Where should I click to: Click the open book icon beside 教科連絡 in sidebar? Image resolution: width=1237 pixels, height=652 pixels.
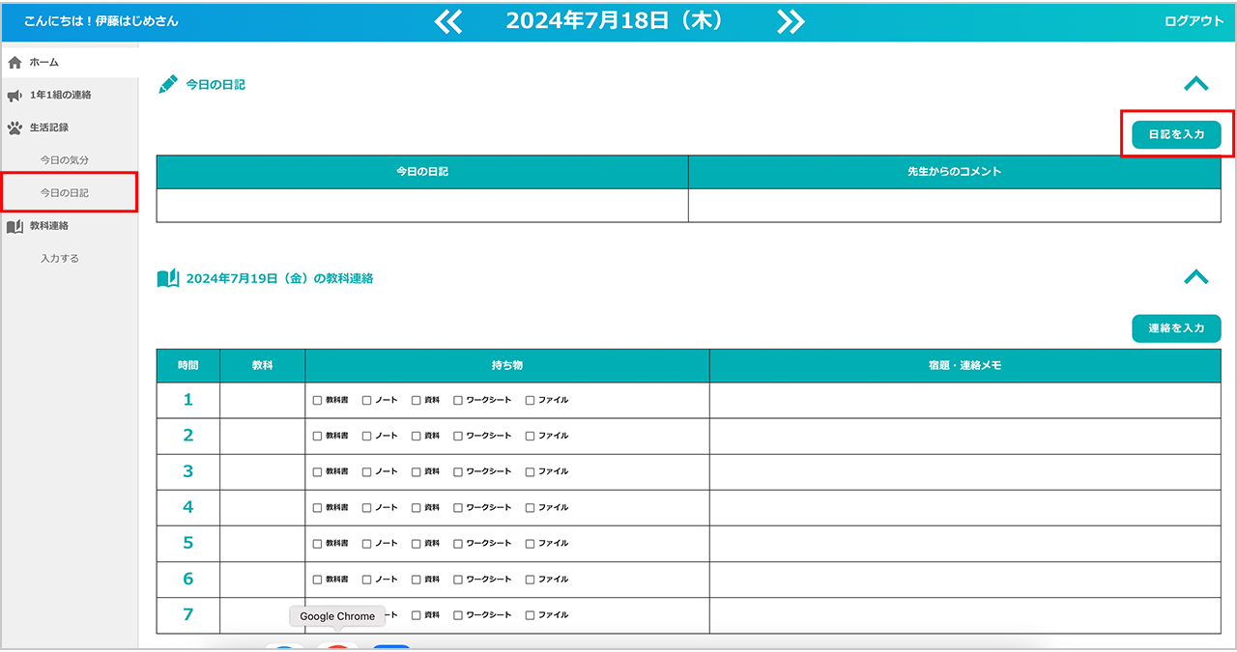(14, 226)
